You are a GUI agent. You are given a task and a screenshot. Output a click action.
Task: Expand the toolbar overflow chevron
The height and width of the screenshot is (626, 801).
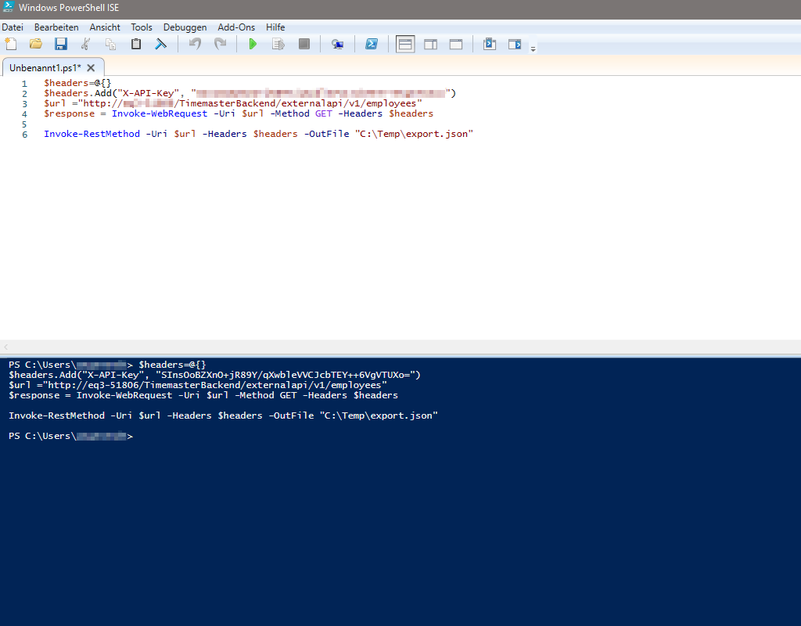tap(535, 47)
